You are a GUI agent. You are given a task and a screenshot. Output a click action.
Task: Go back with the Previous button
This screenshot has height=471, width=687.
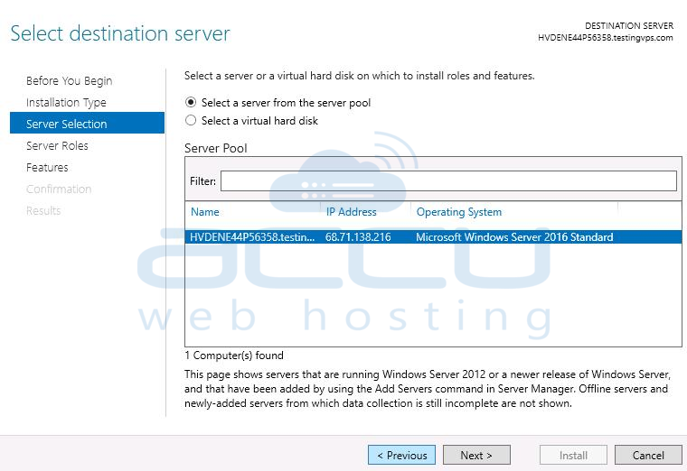coord(401,456)
